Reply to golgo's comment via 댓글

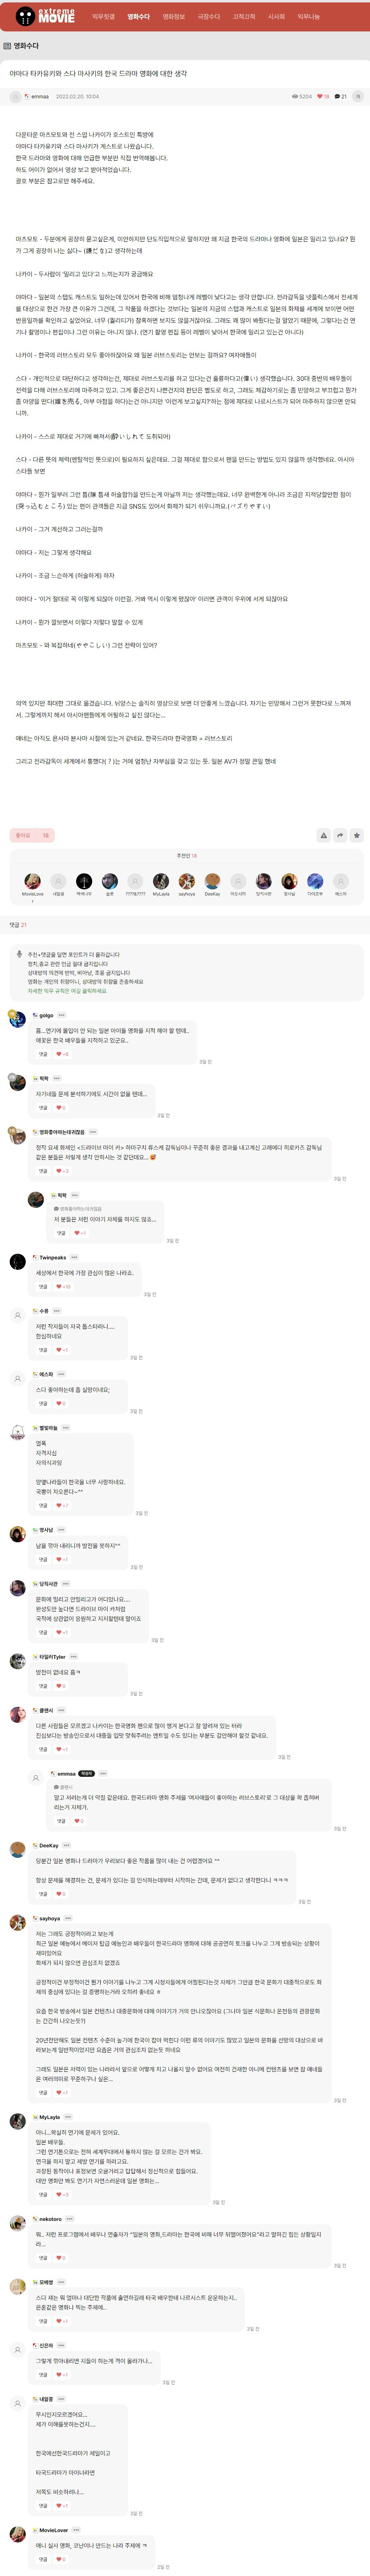click(43, 1054)
